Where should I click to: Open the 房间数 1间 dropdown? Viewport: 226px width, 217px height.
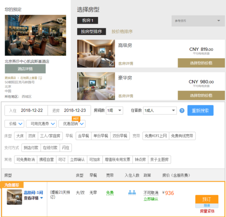(115, 111)
